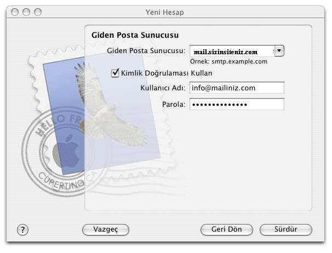Screen dimensions: 332x253
Task: Click the red close window button
Action: coord(15,12)
